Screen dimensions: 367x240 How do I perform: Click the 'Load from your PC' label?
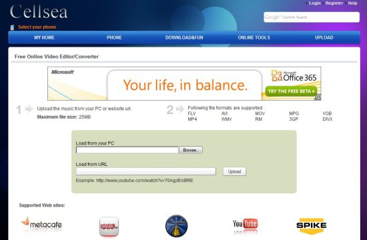click(95, 143)
